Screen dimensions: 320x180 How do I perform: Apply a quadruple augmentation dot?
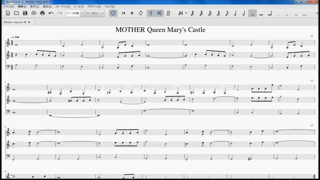pos(304,14)
